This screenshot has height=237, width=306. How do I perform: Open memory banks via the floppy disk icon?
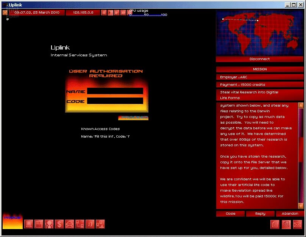pyautogui.click(x=39, y=224)
